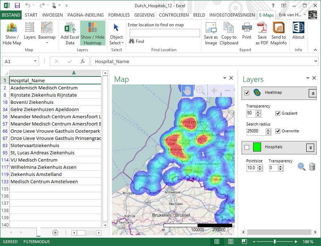Select the pan hand tool on the map
321x246 pixels.
click(x=187, y=91)
